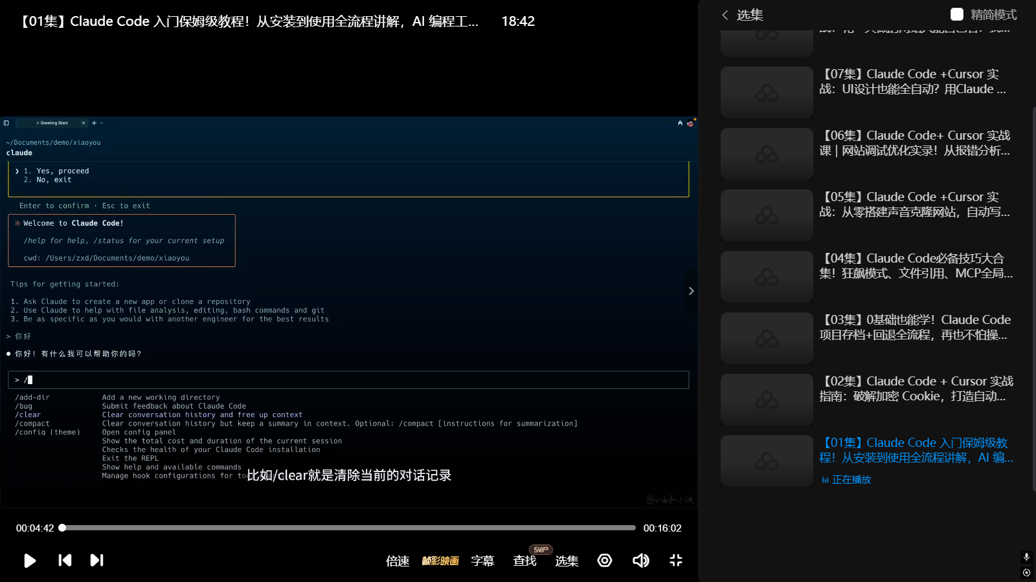Collapse the episode side panel with the arrow
The width and height of the screenshot is (1036, 582).
click(x=691, y=291)
